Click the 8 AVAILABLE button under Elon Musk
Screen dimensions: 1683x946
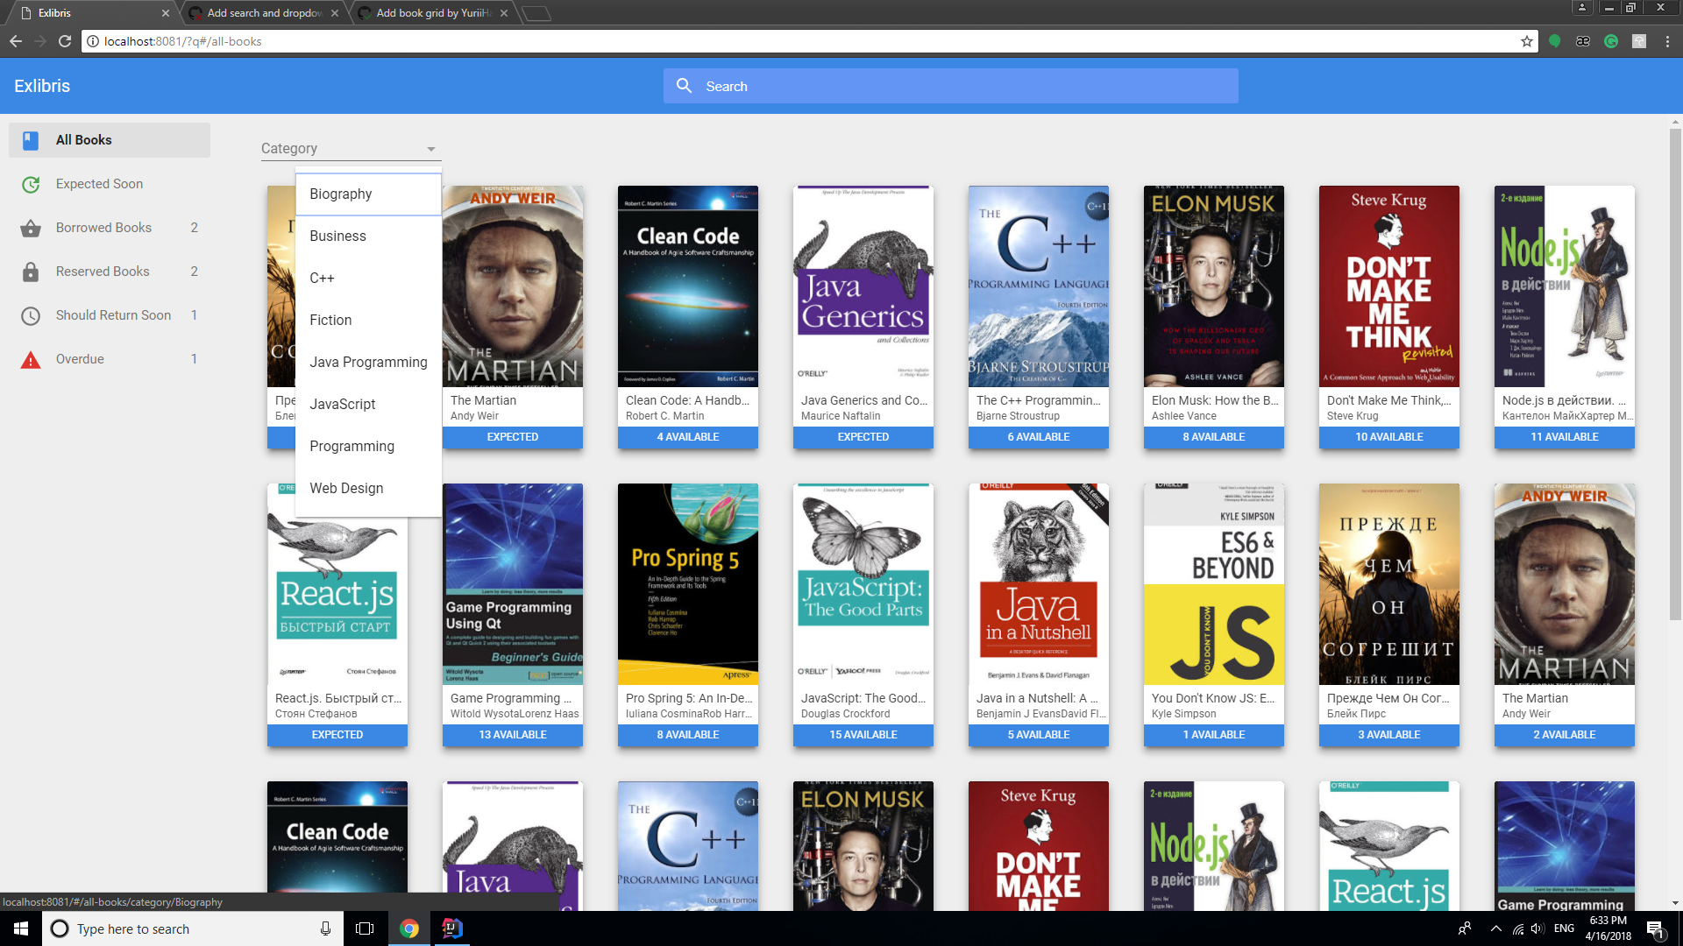pyautogui.click(x=1214, y=437)
